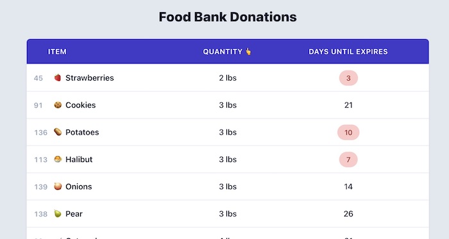Select the Strawberries item name
The image size is (449, 239).
pyautogui.click(x=90, y=78)
